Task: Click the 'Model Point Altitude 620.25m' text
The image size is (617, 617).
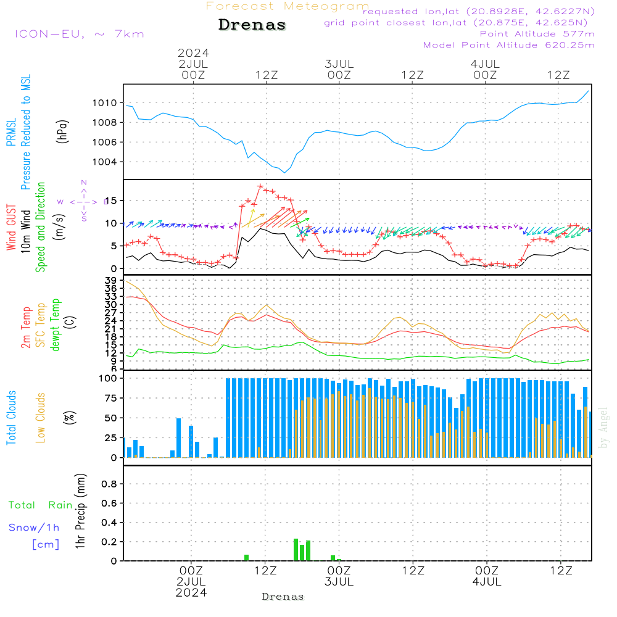Action: [508, 45]
